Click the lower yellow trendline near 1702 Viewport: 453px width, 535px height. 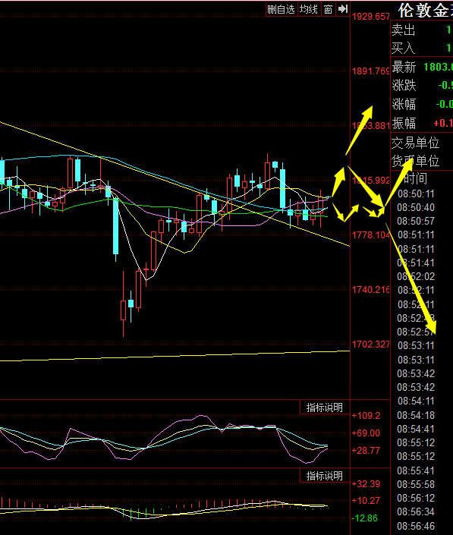coord(175,356)
